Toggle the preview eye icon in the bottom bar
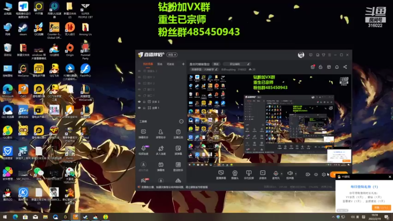 316,174
